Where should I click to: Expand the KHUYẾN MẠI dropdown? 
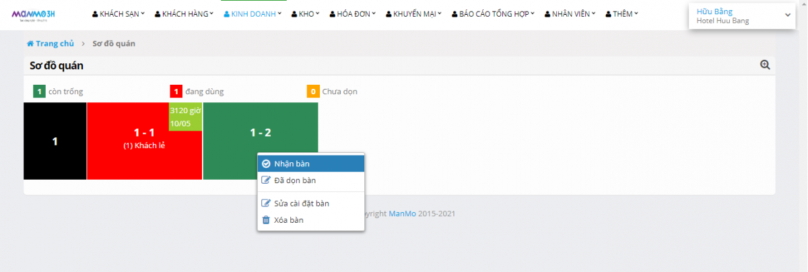coord(414,13)
